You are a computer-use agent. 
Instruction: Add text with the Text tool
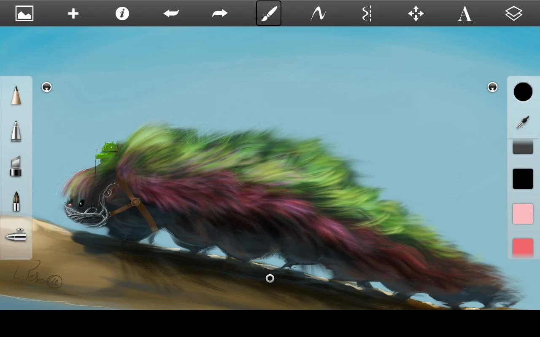(x=464, y=13)
